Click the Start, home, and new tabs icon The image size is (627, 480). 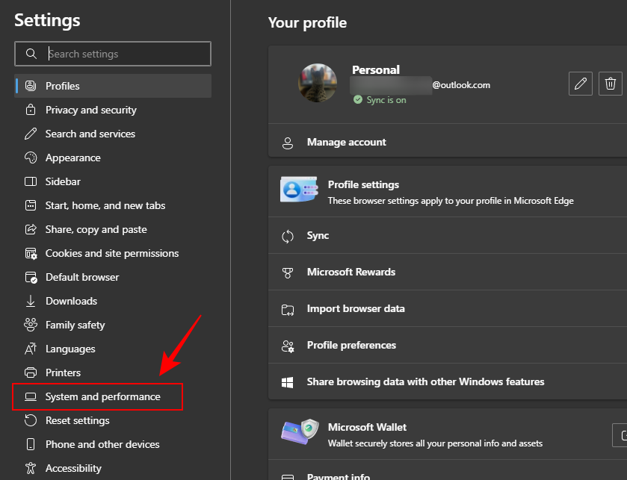pyautogui.click(x=31, y=205)
